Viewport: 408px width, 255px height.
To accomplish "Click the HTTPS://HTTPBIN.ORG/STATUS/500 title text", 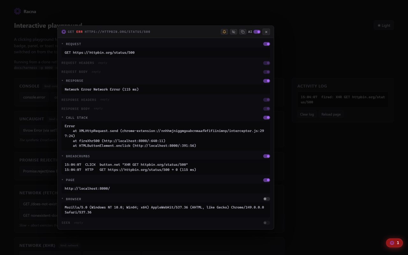I will click(x=117, y=32).
